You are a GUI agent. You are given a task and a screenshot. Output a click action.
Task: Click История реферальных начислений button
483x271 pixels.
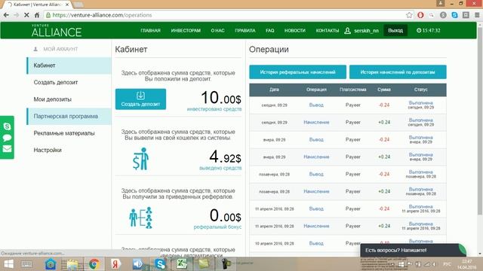click(297, 72)
